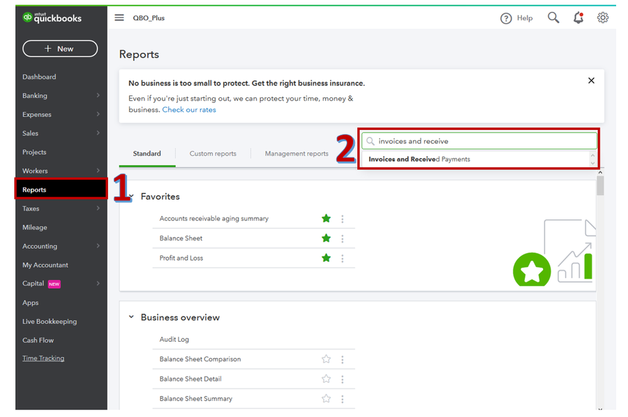The height and width of the screenshot is (417, 628).
Task: Select Reports in the sidebar
Action: tap(61, 189)
